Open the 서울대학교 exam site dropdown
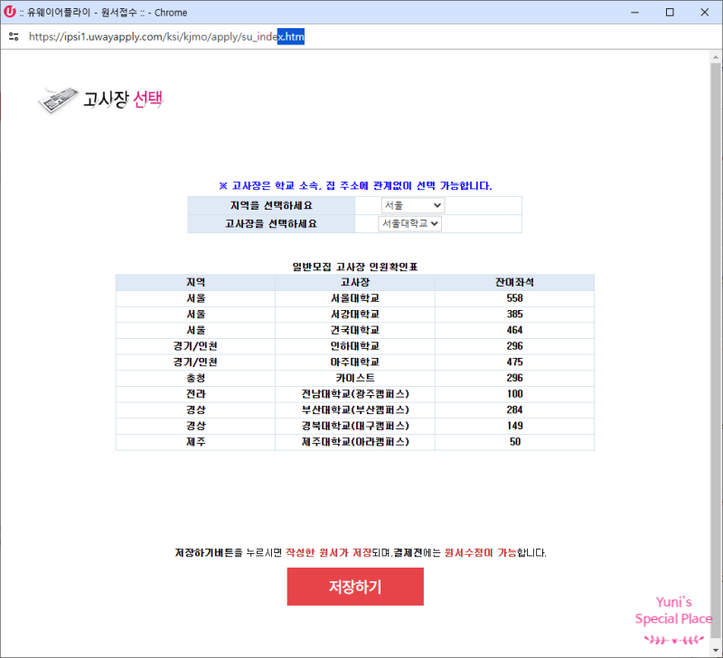Image resolution: width=723 pixels, height=658 pixels. click(409, 223)
